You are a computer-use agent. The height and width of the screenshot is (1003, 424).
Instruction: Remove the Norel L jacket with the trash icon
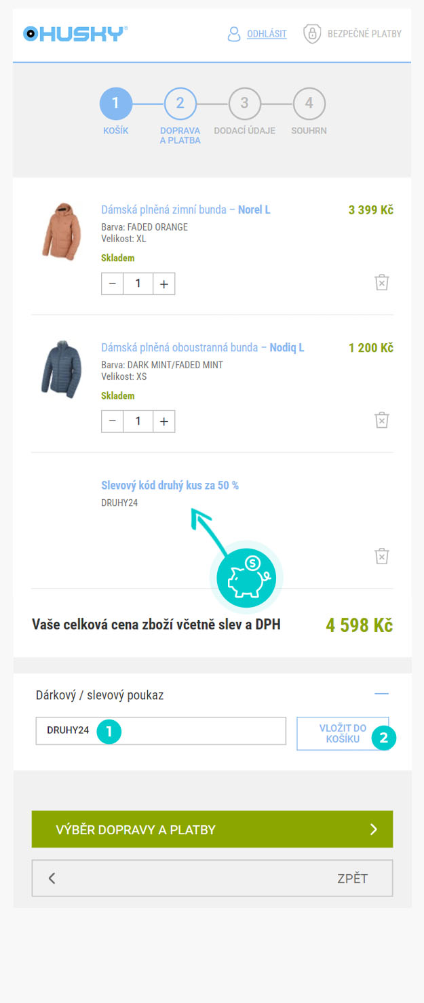tap(382, 282)
